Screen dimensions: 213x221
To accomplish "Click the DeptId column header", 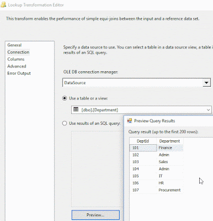I will point(143,141).
